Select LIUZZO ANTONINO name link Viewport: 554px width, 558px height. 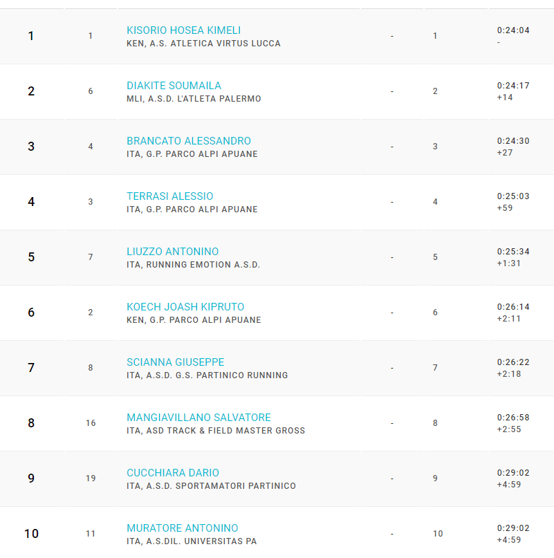click(173, 252)
